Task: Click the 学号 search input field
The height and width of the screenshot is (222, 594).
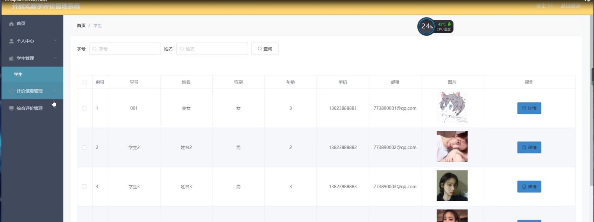Action: click(125, 49)
